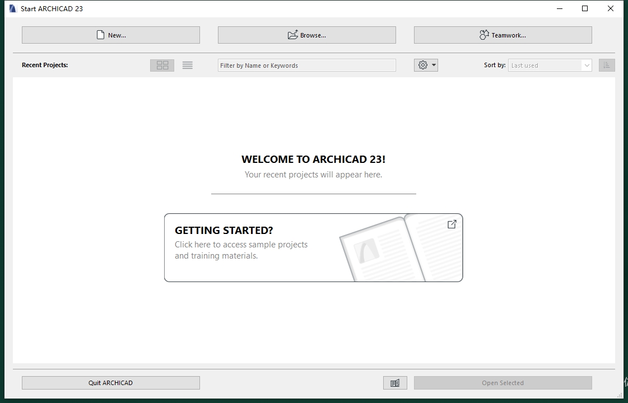Expand the Sort by Last used dropdown
The height and width of the screenshot is (403, 628).
(550, 65)
